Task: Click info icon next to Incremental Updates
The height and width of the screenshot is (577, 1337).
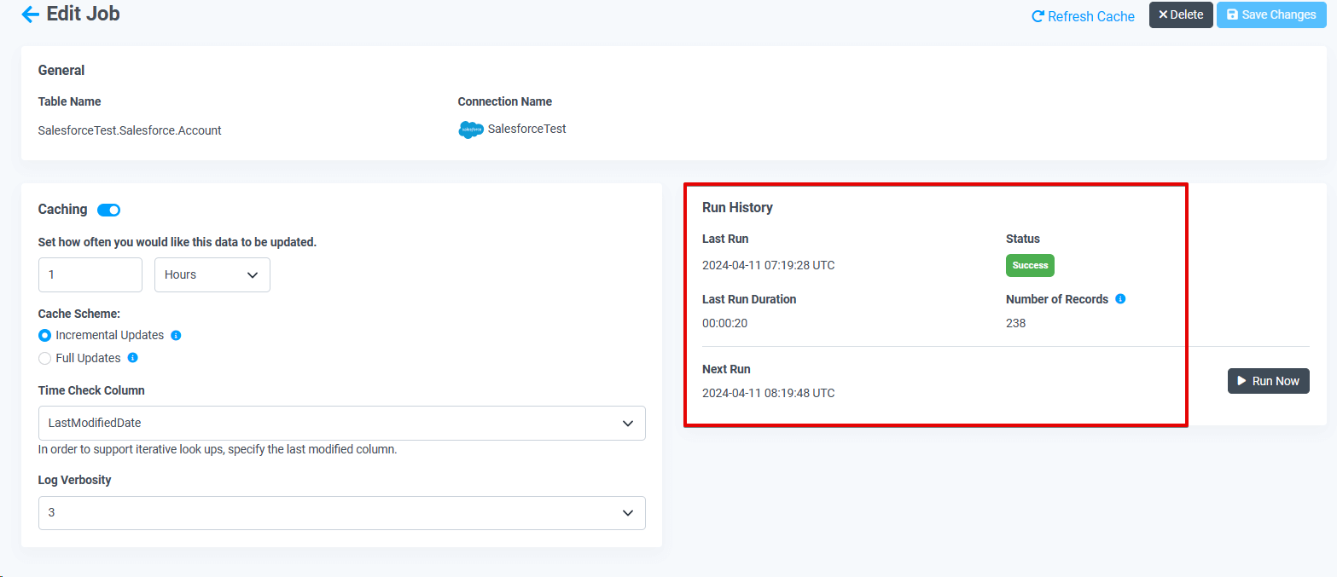Action: (x=176, y=335)
